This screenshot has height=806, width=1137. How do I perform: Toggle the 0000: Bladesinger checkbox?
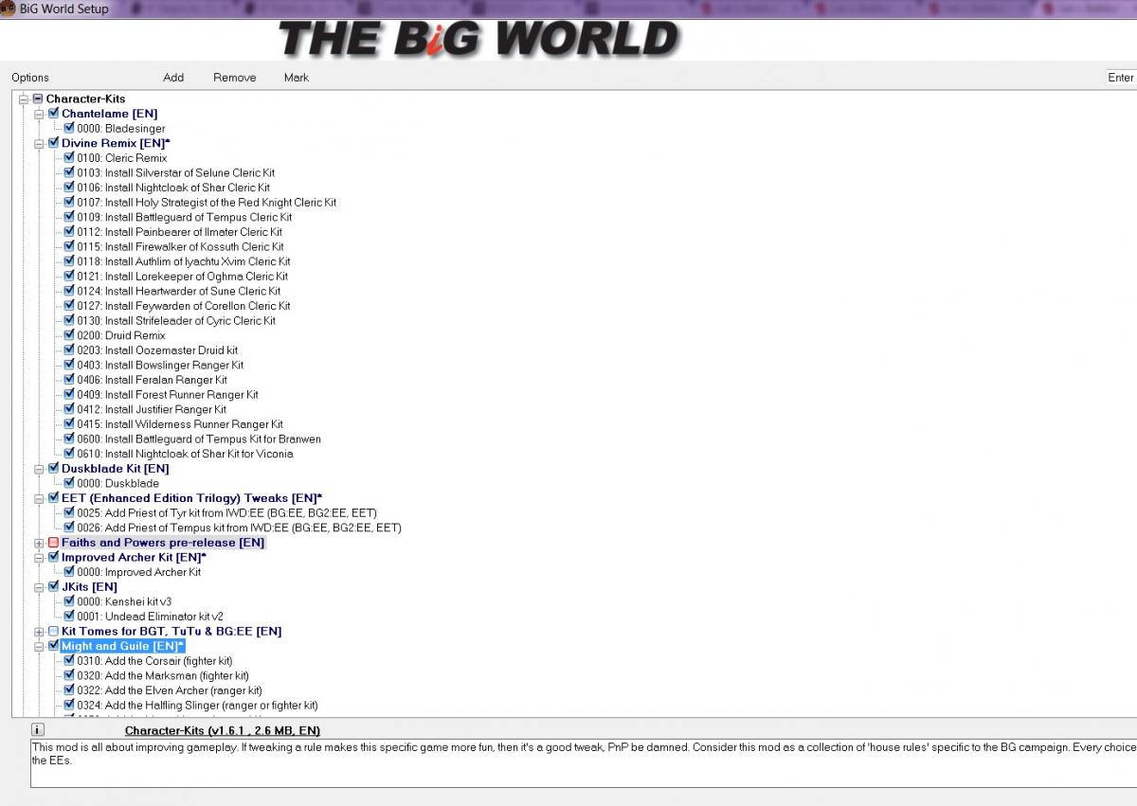click(69, 128)
